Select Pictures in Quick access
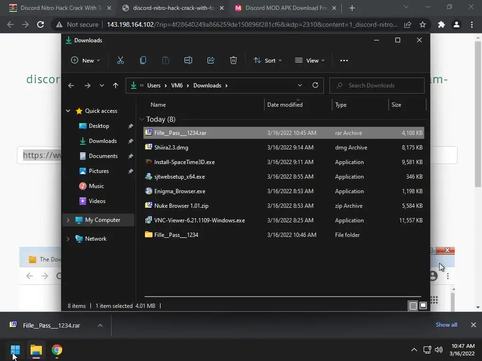This screenshot has height=361, width=482. coord(99,171)
